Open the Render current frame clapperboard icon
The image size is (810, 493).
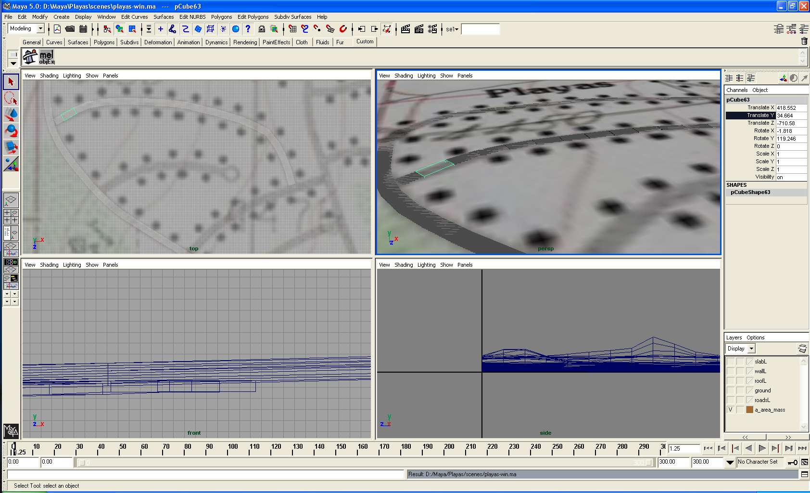[405, 29]
